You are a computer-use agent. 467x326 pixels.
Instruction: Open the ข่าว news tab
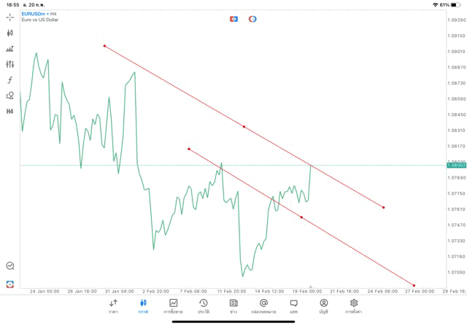233,306
